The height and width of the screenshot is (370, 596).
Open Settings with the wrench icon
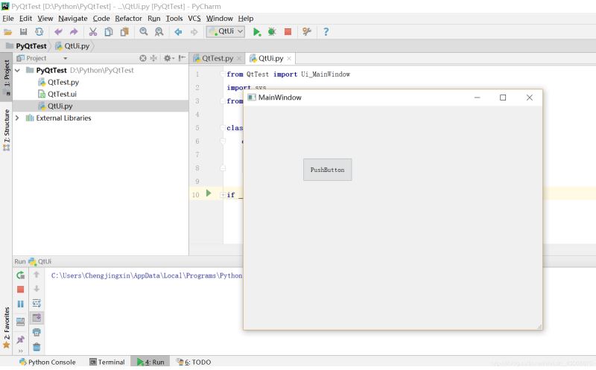[x=307, y=32]
